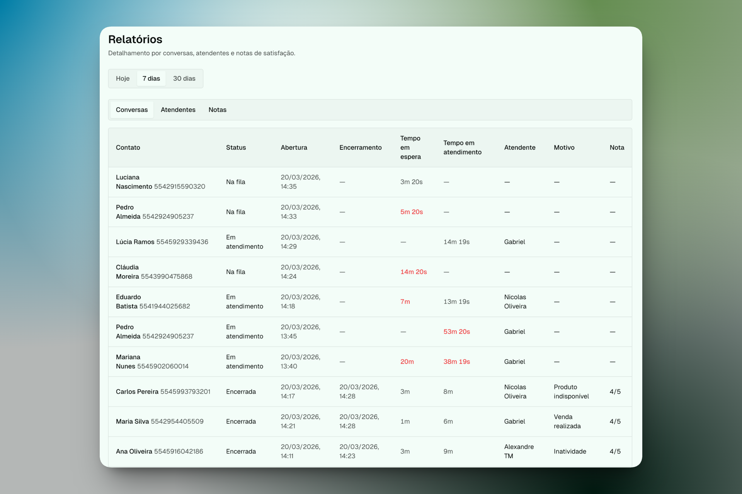
Task: Open the Notas tab
Action: pos(217,110)
